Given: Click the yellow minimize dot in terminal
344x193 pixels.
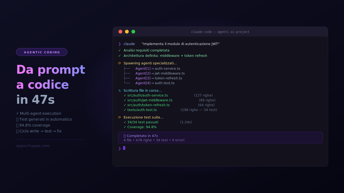Looking at the screenshot, I should [127, 32].
